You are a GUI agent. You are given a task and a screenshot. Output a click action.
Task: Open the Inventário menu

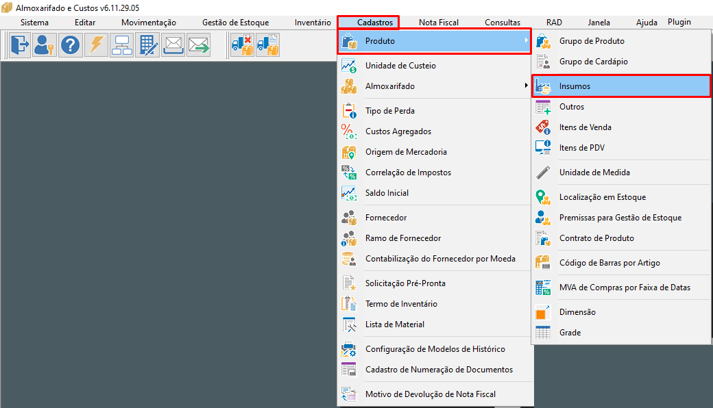coord(313,22)
